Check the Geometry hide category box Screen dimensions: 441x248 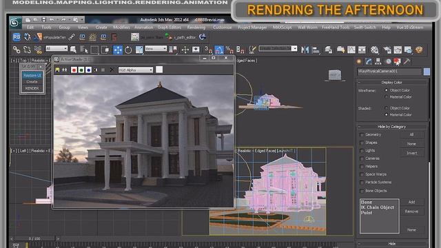(362, 135)
